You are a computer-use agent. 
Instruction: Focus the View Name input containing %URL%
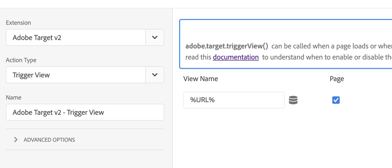pos(234,100)
